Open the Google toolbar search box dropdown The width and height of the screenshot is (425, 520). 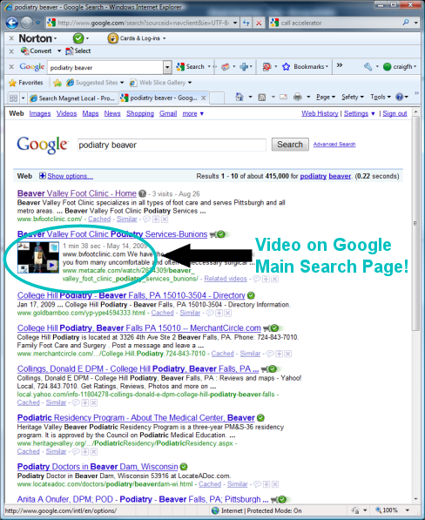167,67
